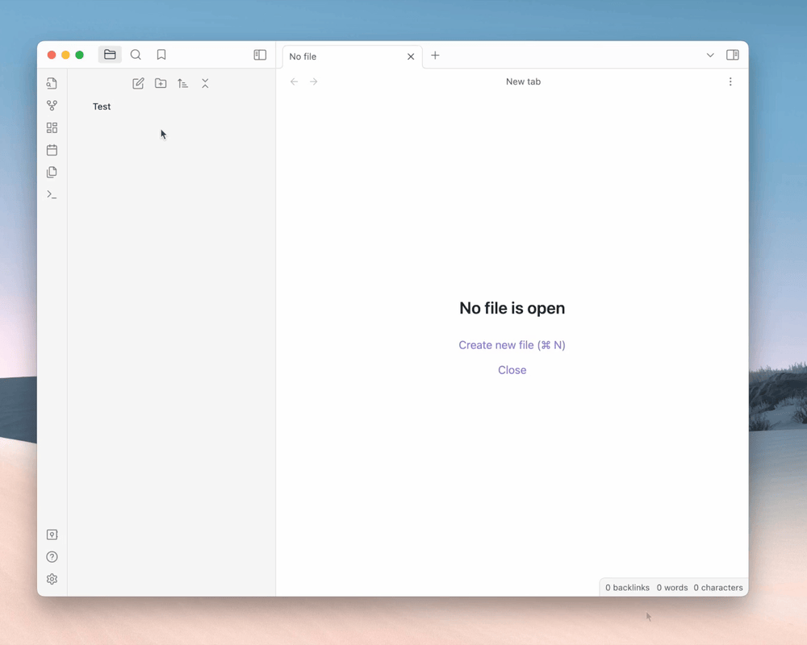Click the No file is open heading
The height and width of the screenshot is (645, 807).
[512, 308]
